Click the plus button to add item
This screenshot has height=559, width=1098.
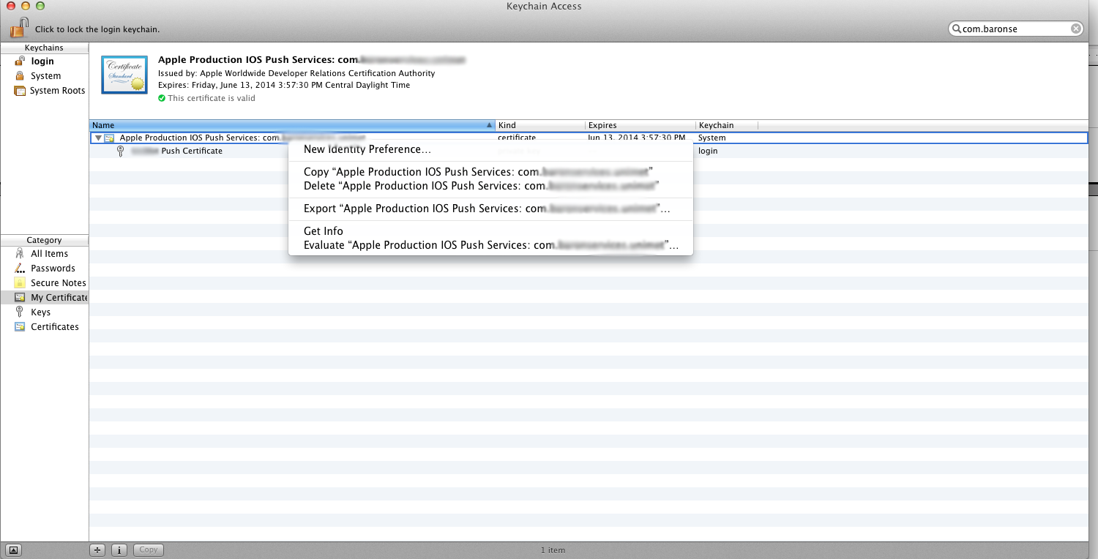pyautogui.click(x=98, y=549)
